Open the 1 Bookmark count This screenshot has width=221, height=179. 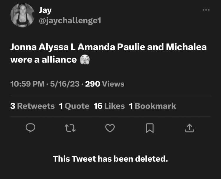pyautogui.click(x=153, y=106)
